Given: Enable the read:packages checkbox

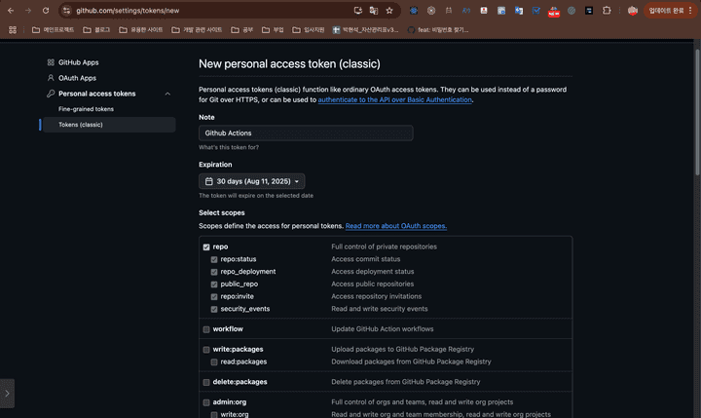Looking at the screenshot, I should (x=214, y=362).
